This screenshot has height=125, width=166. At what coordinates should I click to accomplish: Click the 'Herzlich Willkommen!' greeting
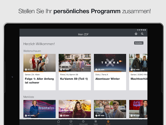point(39,44)
